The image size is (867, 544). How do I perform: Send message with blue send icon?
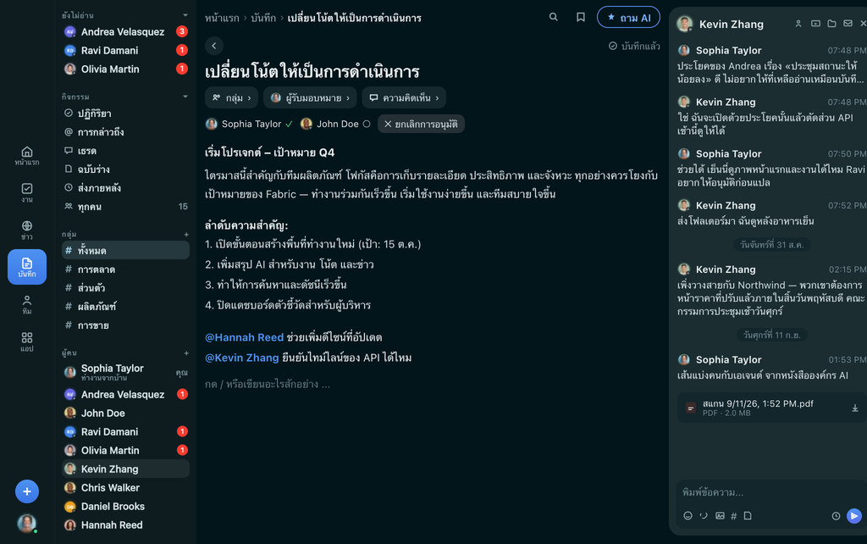click(x=853, y=516)
